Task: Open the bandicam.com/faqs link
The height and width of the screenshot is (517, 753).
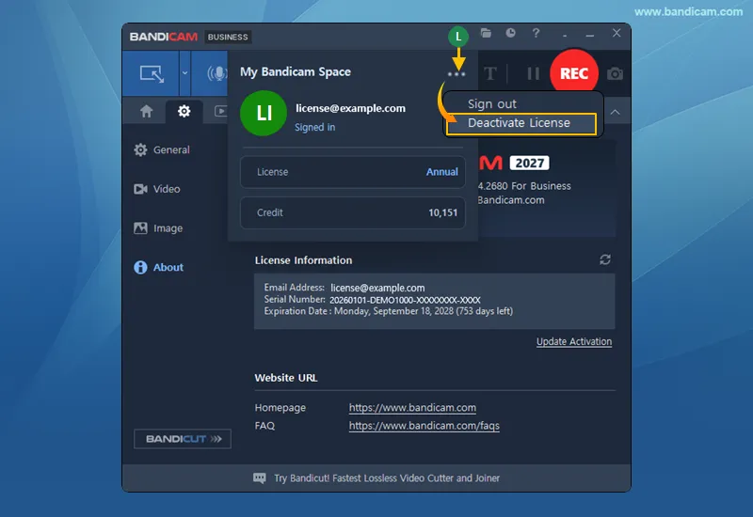Action: (x=425, y=426)
